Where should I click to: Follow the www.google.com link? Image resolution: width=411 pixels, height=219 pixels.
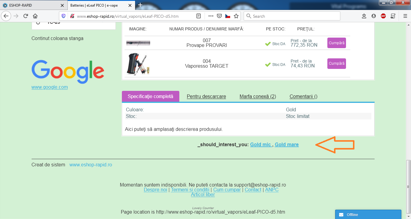coord(50,87)
